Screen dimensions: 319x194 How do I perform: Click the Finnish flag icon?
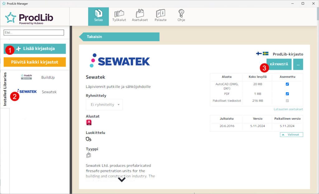click(x=259, y=54)
